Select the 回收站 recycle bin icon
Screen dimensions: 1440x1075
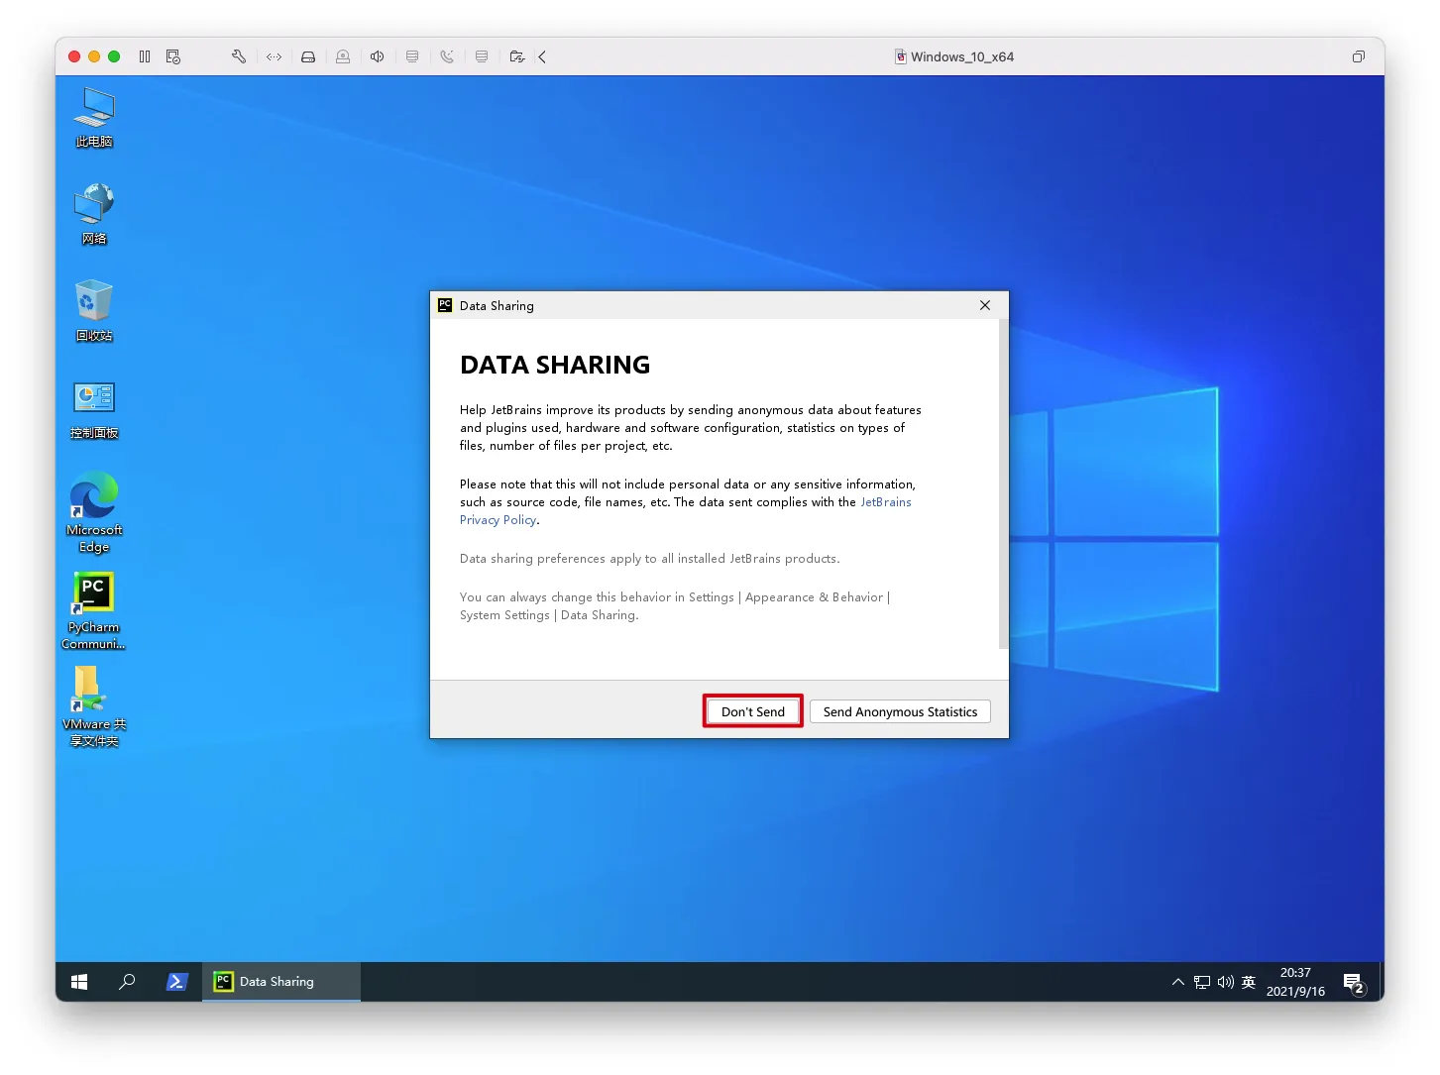(x=94, y=311)
